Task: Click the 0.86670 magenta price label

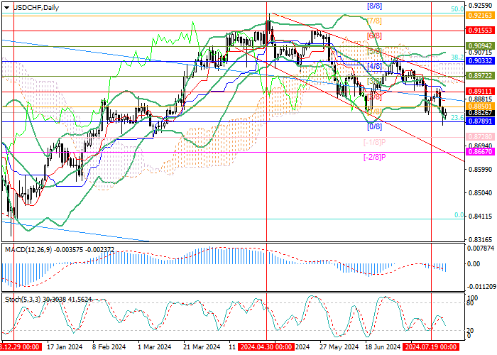Action: (480, 152)
